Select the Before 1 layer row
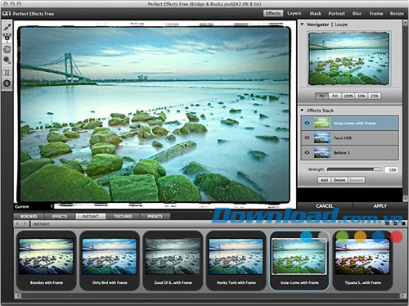409x306 pixels. coord(349,152)
